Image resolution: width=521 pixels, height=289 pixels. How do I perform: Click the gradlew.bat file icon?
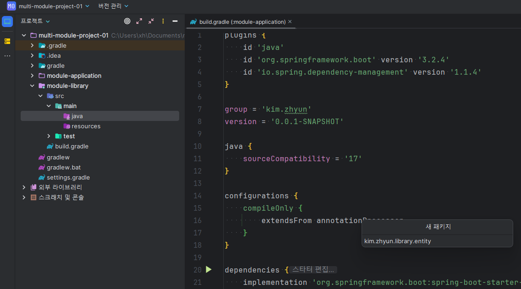tap(41, 168)
